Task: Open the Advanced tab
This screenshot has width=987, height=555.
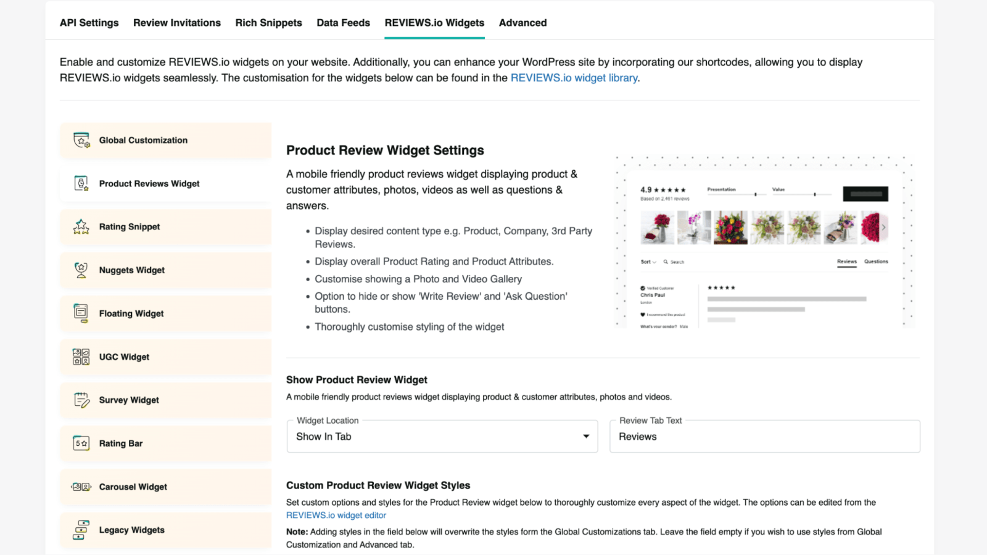Action: [522, 23]
